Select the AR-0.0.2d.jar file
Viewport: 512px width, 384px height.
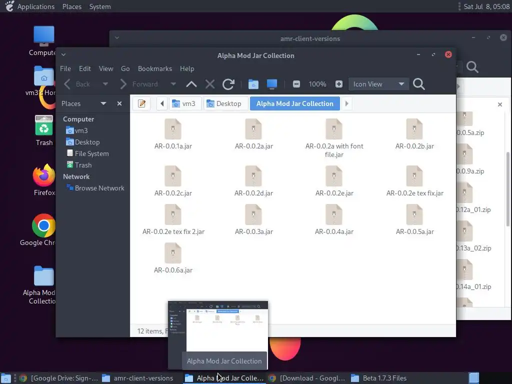click(x=253, y=181)
